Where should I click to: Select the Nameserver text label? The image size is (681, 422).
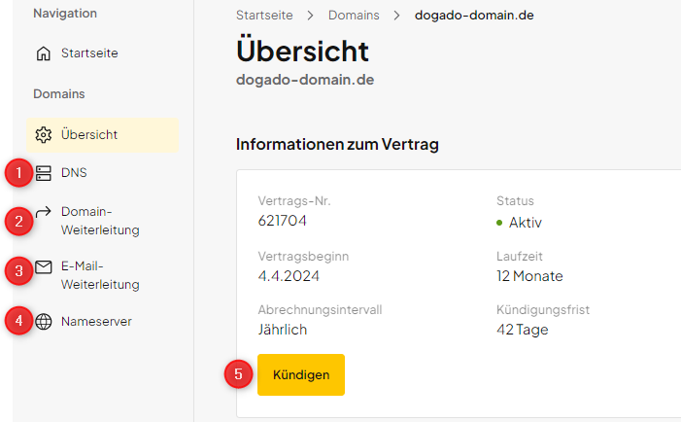(x=96, y=322)
